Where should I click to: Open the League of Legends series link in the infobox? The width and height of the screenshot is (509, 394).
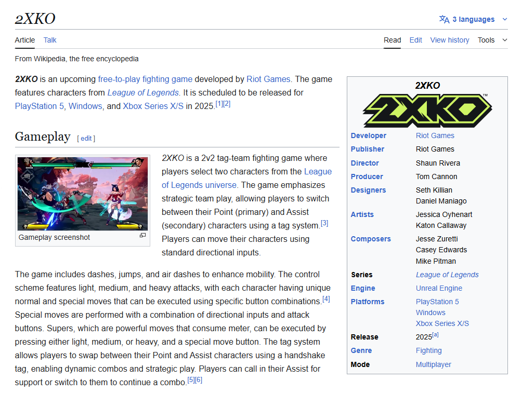click(x=447, y=275)
